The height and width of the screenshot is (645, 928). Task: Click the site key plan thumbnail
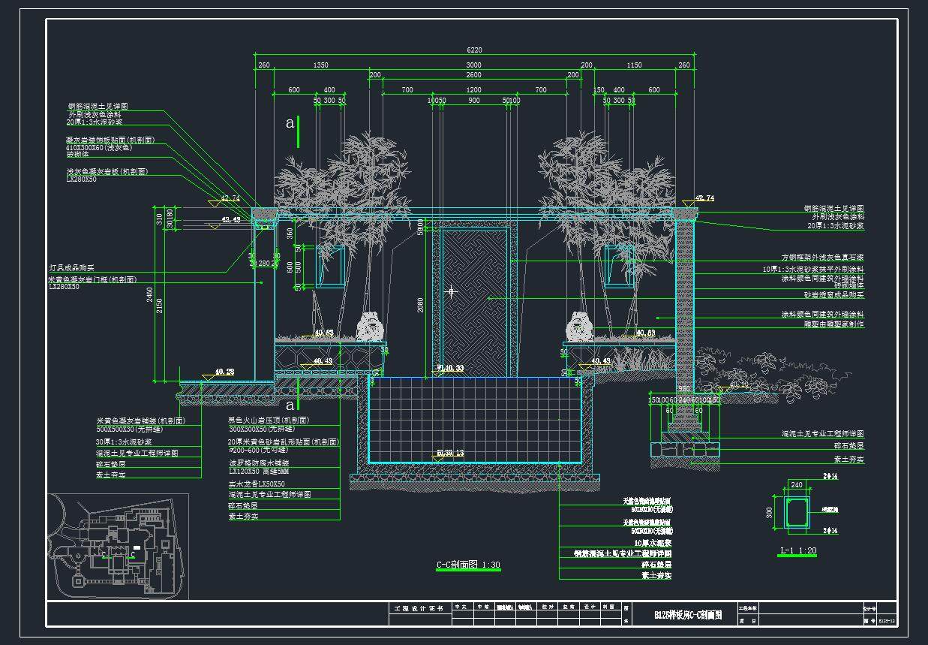tap(118, 546)
